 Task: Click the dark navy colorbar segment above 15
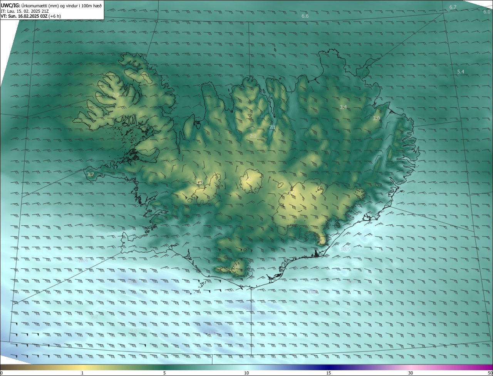click(x=329, y=368)
